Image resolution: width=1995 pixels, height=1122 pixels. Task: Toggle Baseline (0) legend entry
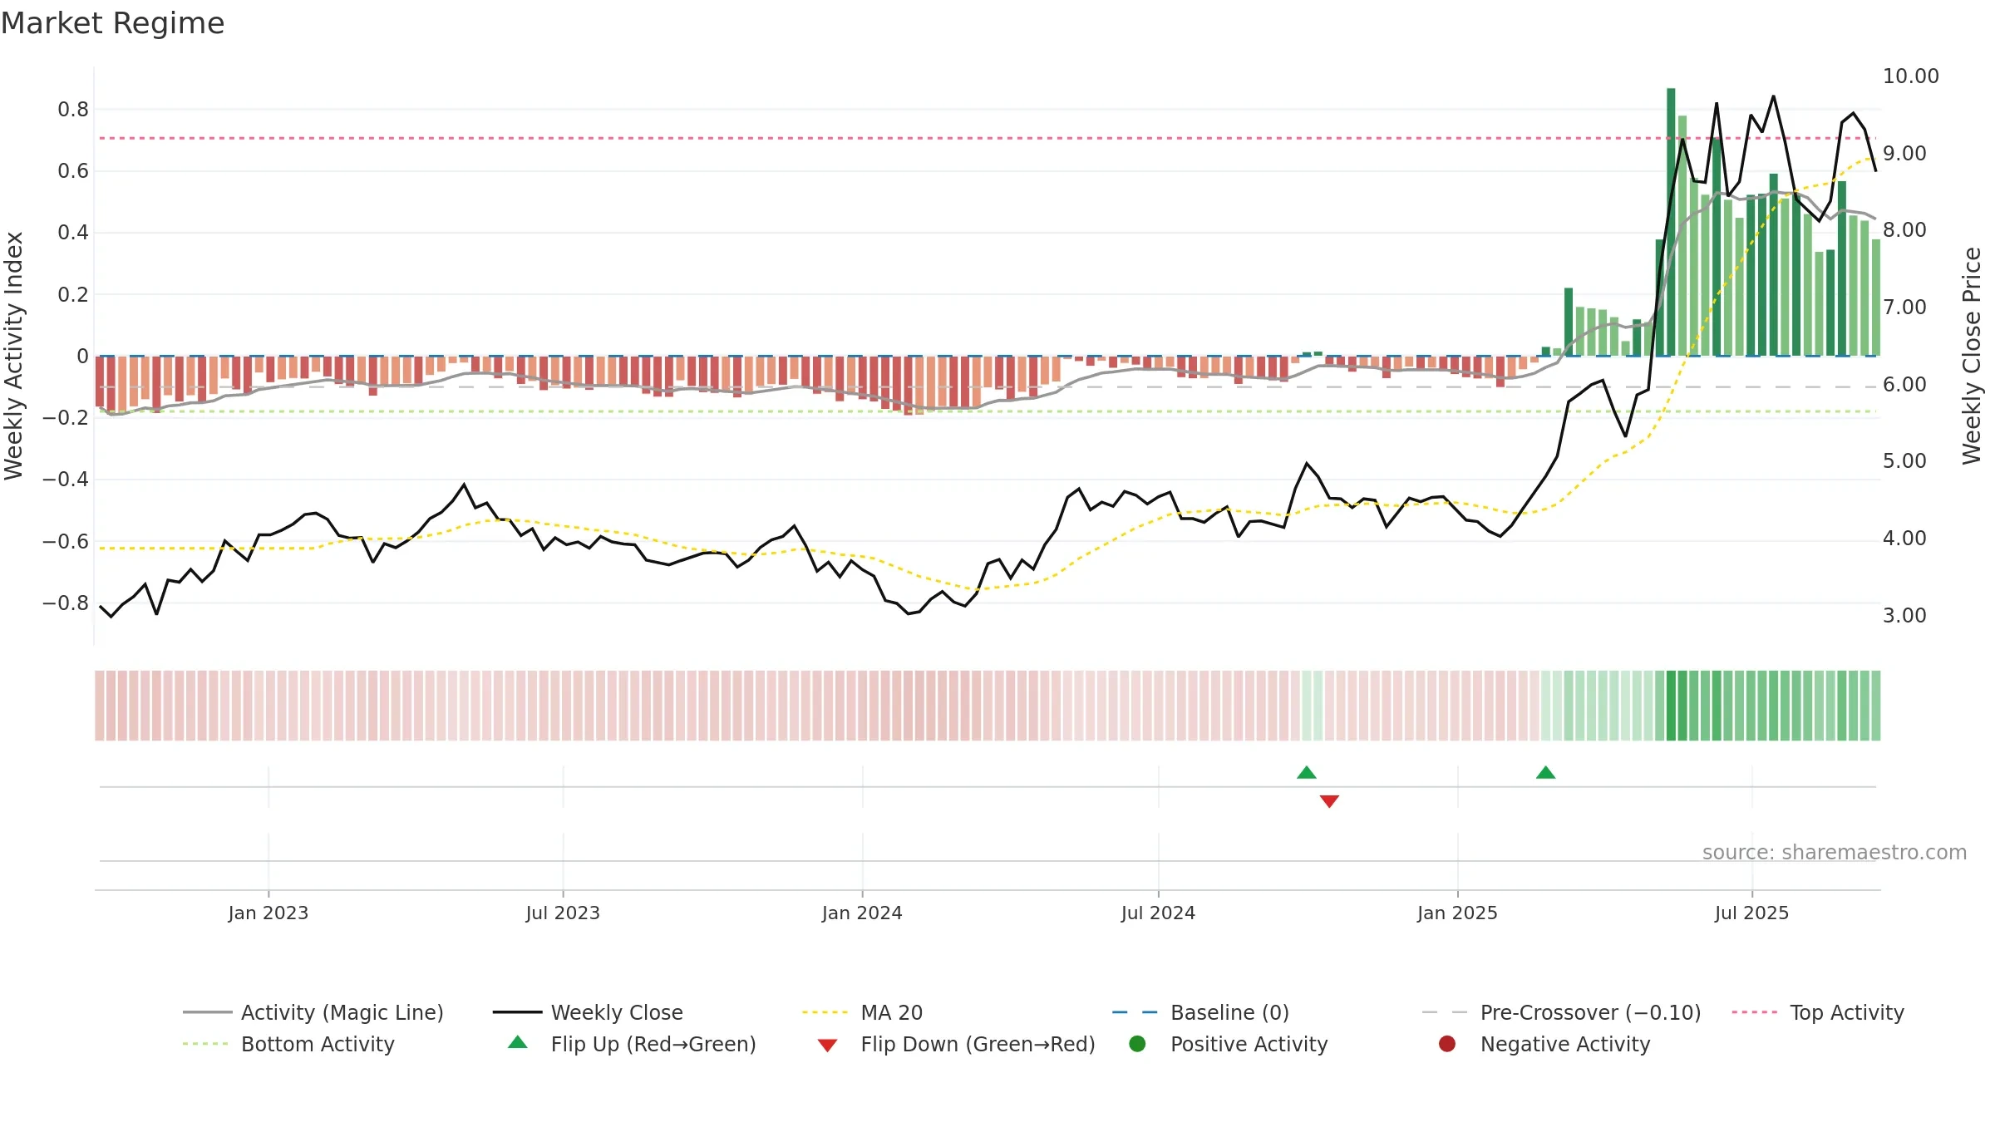pyautogui.click(x=1200, y=1012)
